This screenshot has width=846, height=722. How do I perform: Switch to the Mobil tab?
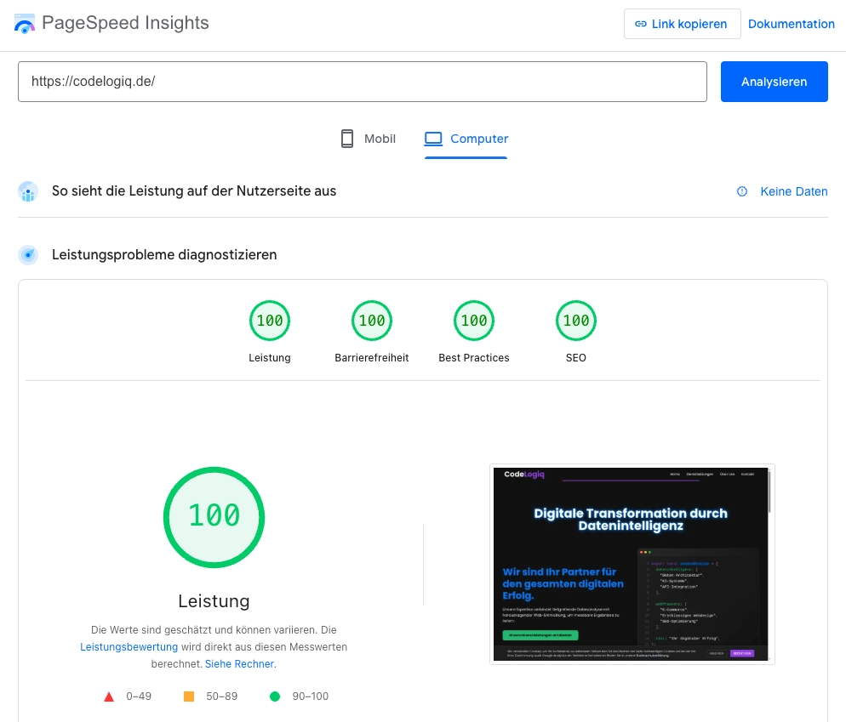point(368,139)
